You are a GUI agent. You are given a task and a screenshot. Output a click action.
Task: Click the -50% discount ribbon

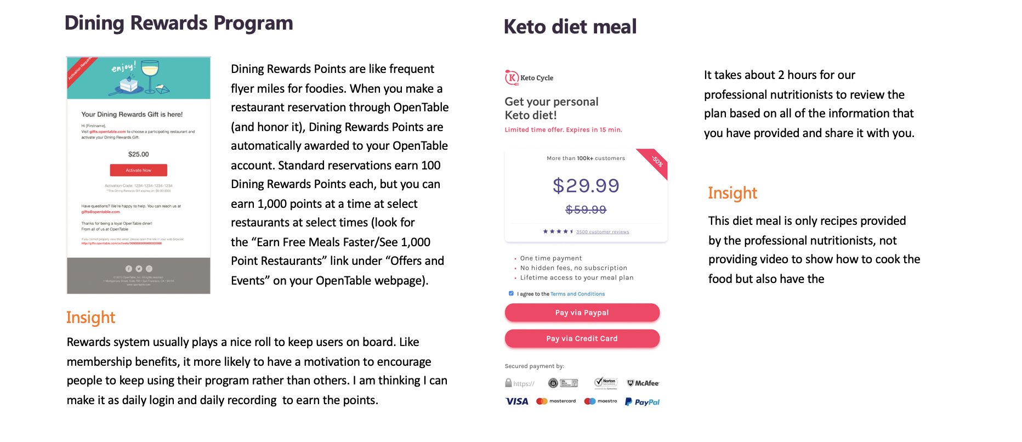point(655,162)
